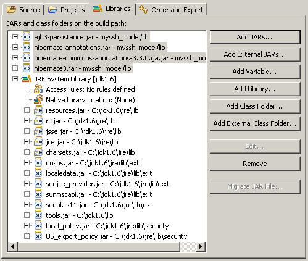The width and height of the screenshot is (308, 261).
Task: Select the localedata.jar tree entry
Action: 99,173
